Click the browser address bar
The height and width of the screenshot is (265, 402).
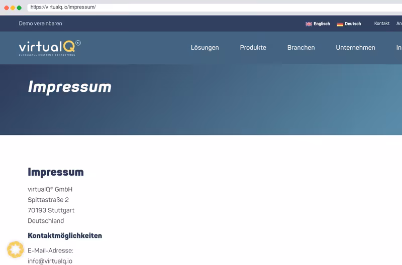click(x=215, y=7)
